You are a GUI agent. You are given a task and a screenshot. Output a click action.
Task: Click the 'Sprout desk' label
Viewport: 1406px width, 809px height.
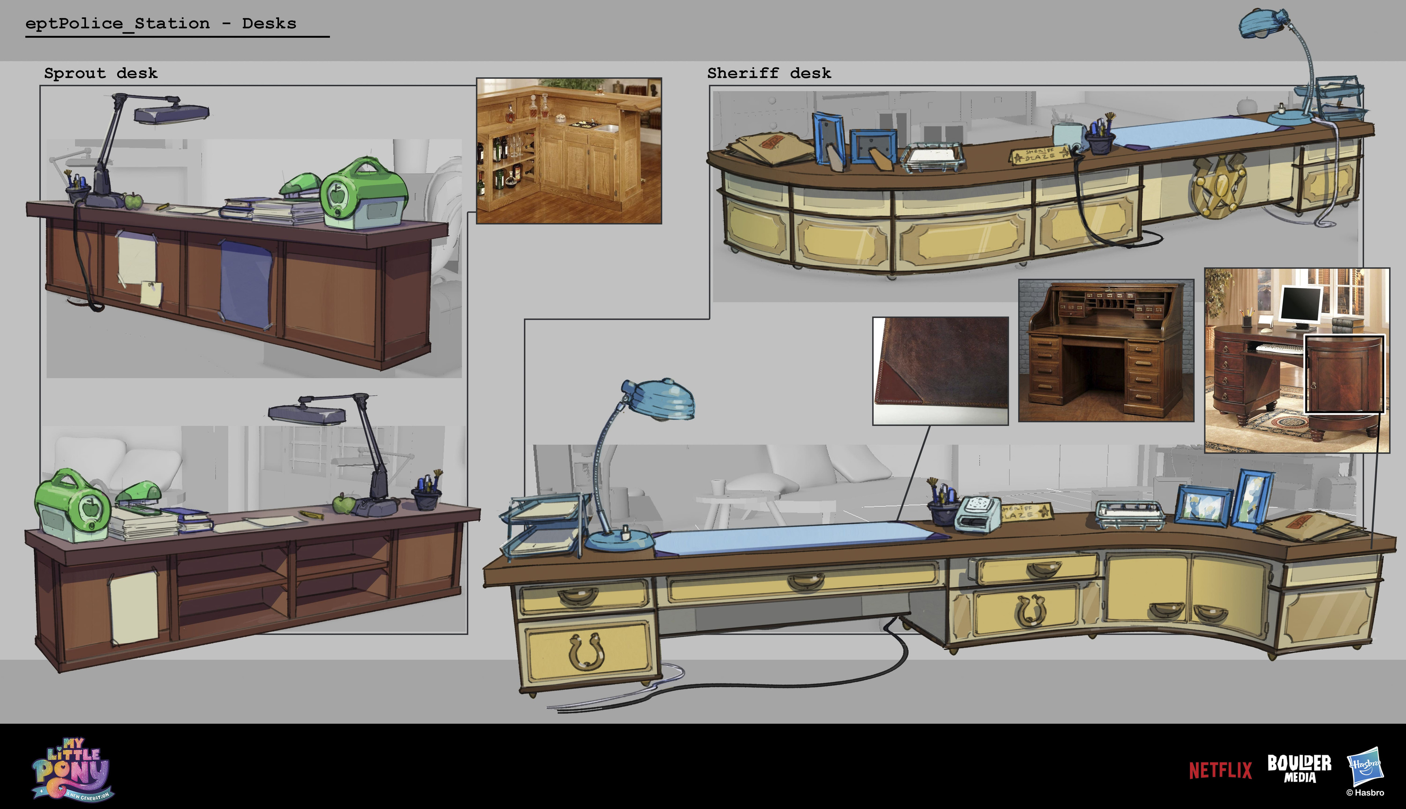point(101,73)
